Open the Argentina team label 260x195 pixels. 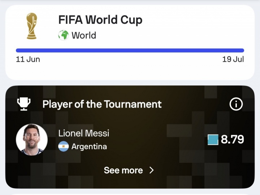[89, 147]
